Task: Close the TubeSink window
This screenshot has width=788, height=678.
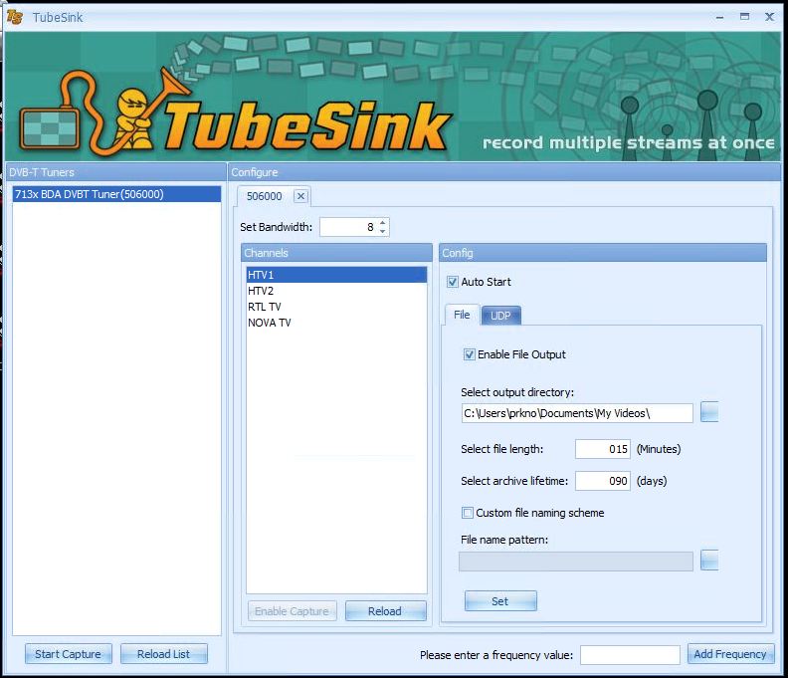Action: [x=769, y=17]
